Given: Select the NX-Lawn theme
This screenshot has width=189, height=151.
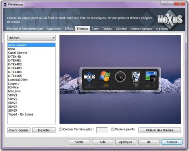Looking at the screenshot, I should [x=31, y=91].
